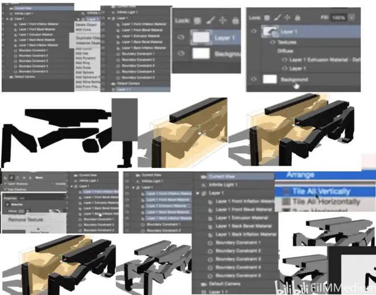Click the Diffuse label under Textures
This screenshot has height=295, width=376.
(285, 51)
